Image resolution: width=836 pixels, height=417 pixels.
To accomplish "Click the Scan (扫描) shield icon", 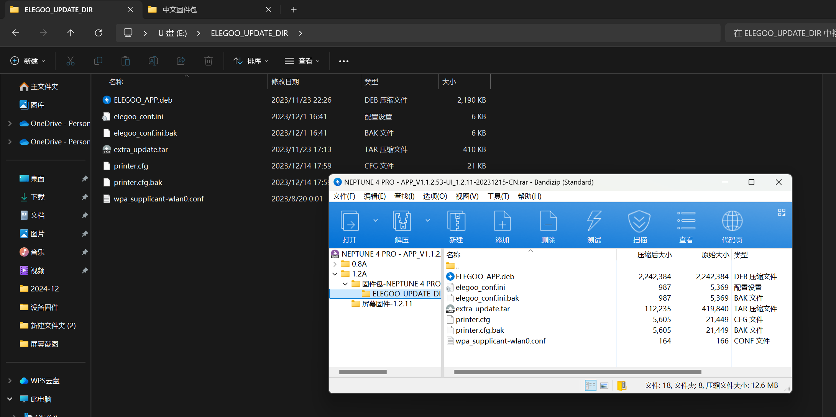I will click(x=639, y=221).
